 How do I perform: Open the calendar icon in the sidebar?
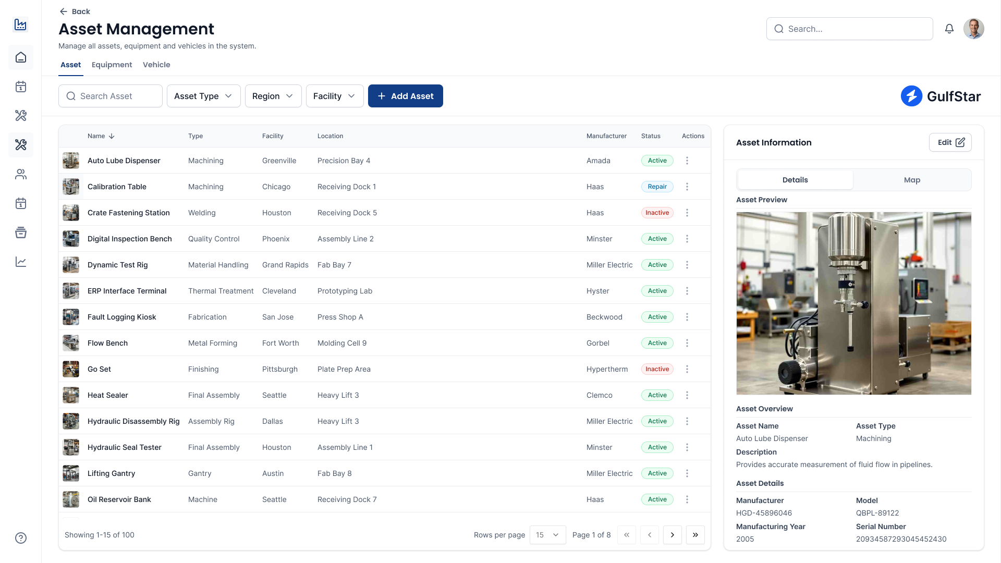[21, 87]
